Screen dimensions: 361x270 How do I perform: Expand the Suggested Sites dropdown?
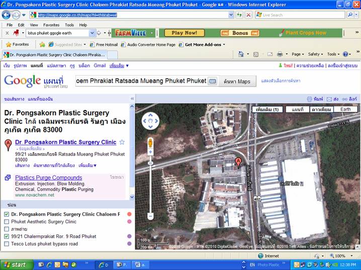(85, 45)
